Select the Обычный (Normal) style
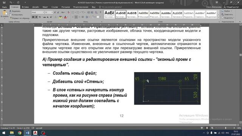This screenshot has height=136, width=242. (x=143, y=14)
